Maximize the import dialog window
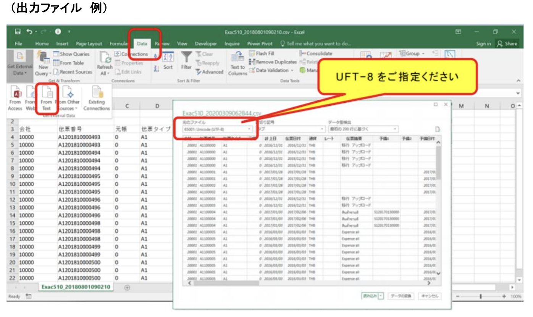Screen dimensions: 533x317 pyautogui.click(x=436, y=104)
